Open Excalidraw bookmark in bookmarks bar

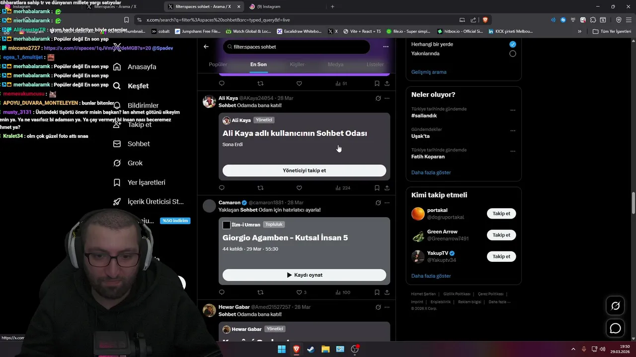(x=299, y=31)
